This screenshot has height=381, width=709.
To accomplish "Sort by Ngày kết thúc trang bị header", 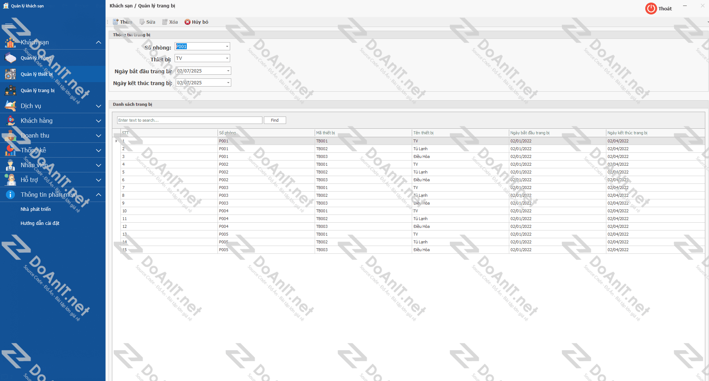I will pyautogui.click(x=655, y=133).
